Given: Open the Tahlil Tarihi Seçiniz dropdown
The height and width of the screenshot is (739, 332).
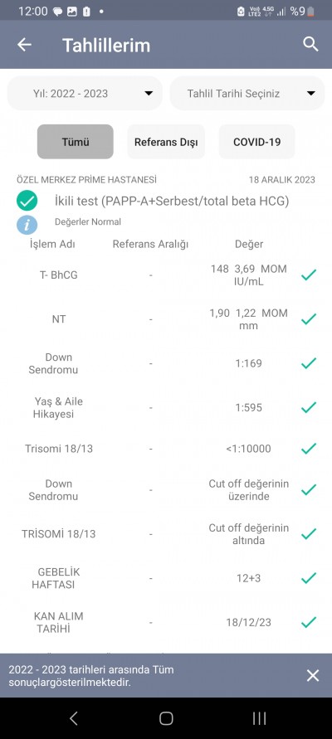Looking at the screenshot, I should tap(247, 94).
